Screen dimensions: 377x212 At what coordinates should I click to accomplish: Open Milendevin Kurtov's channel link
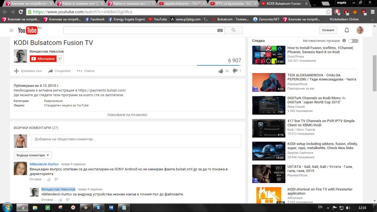(44, 164)
